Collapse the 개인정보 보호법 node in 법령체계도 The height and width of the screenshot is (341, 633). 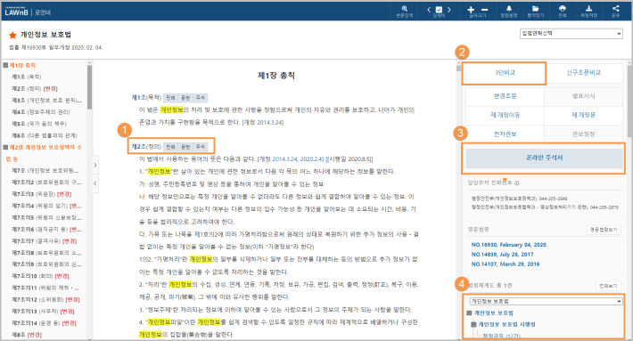pyautogui.click(x=469, y=313)
